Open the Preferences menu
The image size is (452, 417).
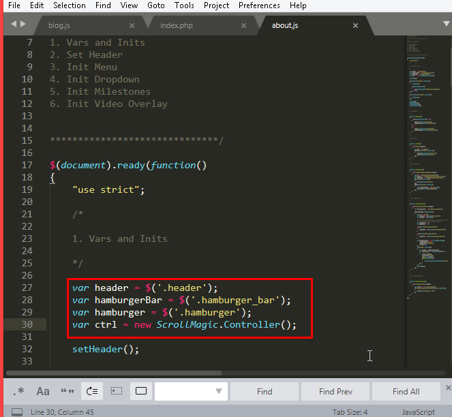259,5
